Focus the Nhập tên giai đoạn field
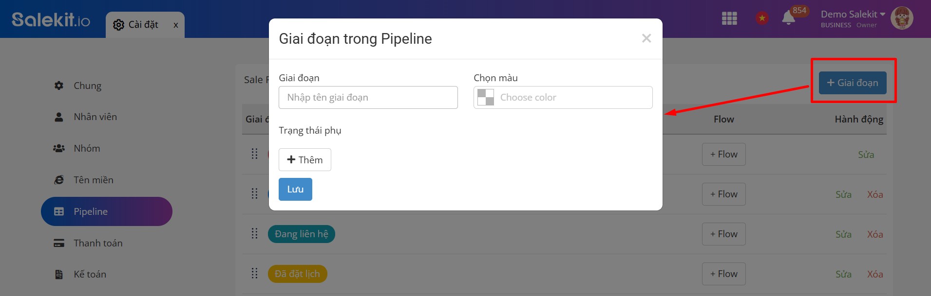The image size is (931, 296). point(368,97)
